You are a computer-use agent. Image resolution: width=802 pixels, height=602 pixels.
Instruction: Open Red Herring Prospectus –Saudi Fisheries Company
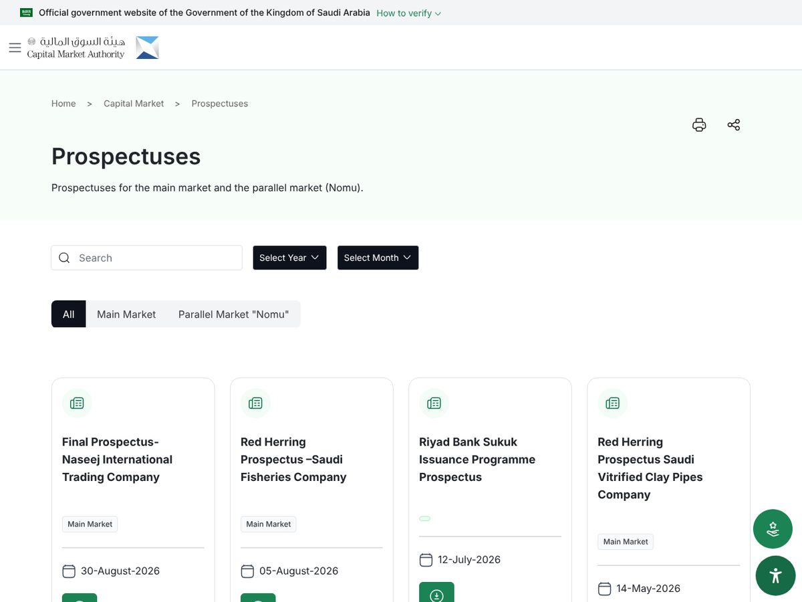pyautogui.click(x=293, y=460)
